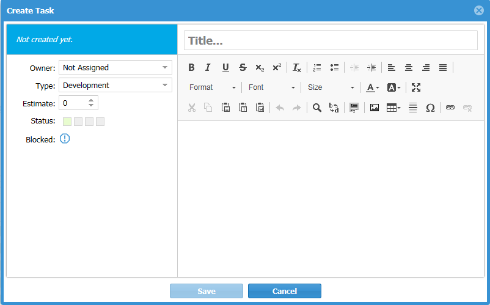Click the Title input field

[x=331, y=40]
